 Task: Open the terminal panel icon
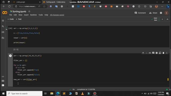click(x=3, y=85)
